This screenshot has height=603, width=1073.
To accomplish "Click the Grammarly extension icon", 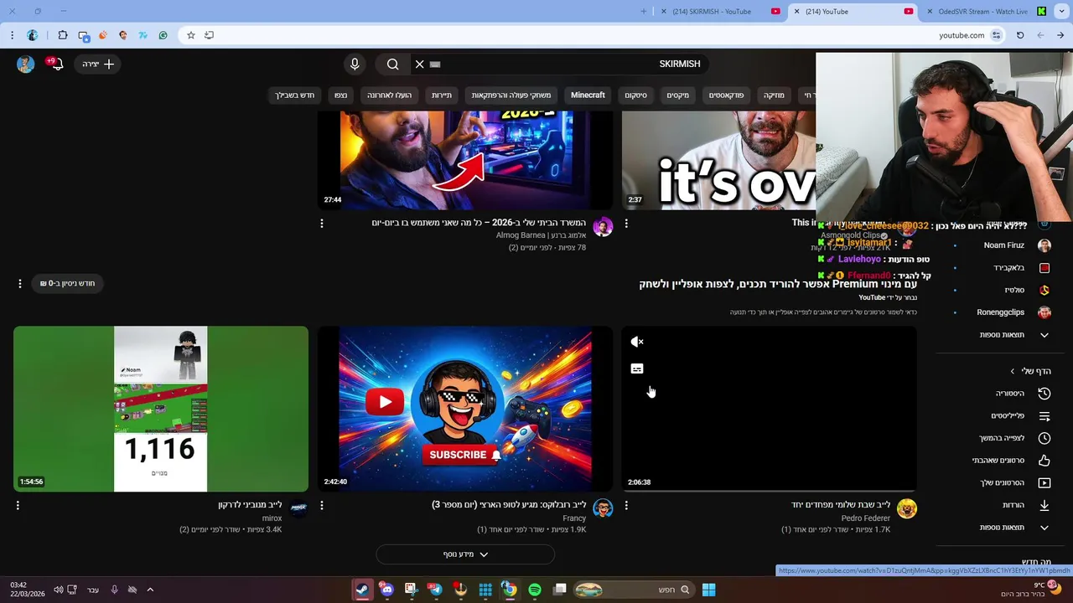I will coord(163,35).
